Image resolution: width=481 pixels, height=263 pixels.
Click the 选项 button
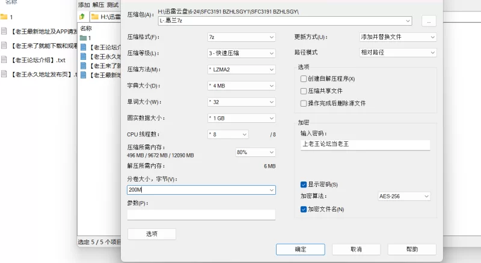click(x=152, y=234)
